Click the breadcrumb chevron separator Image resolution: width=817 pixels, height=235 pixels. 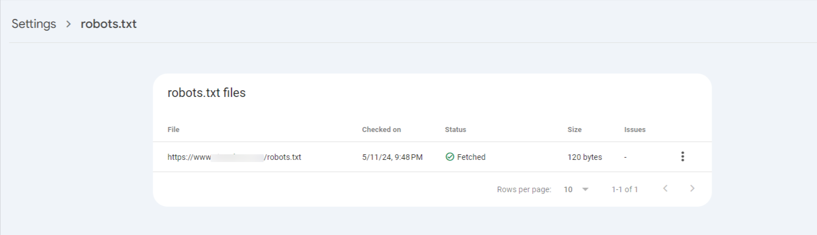click(69, 24)
